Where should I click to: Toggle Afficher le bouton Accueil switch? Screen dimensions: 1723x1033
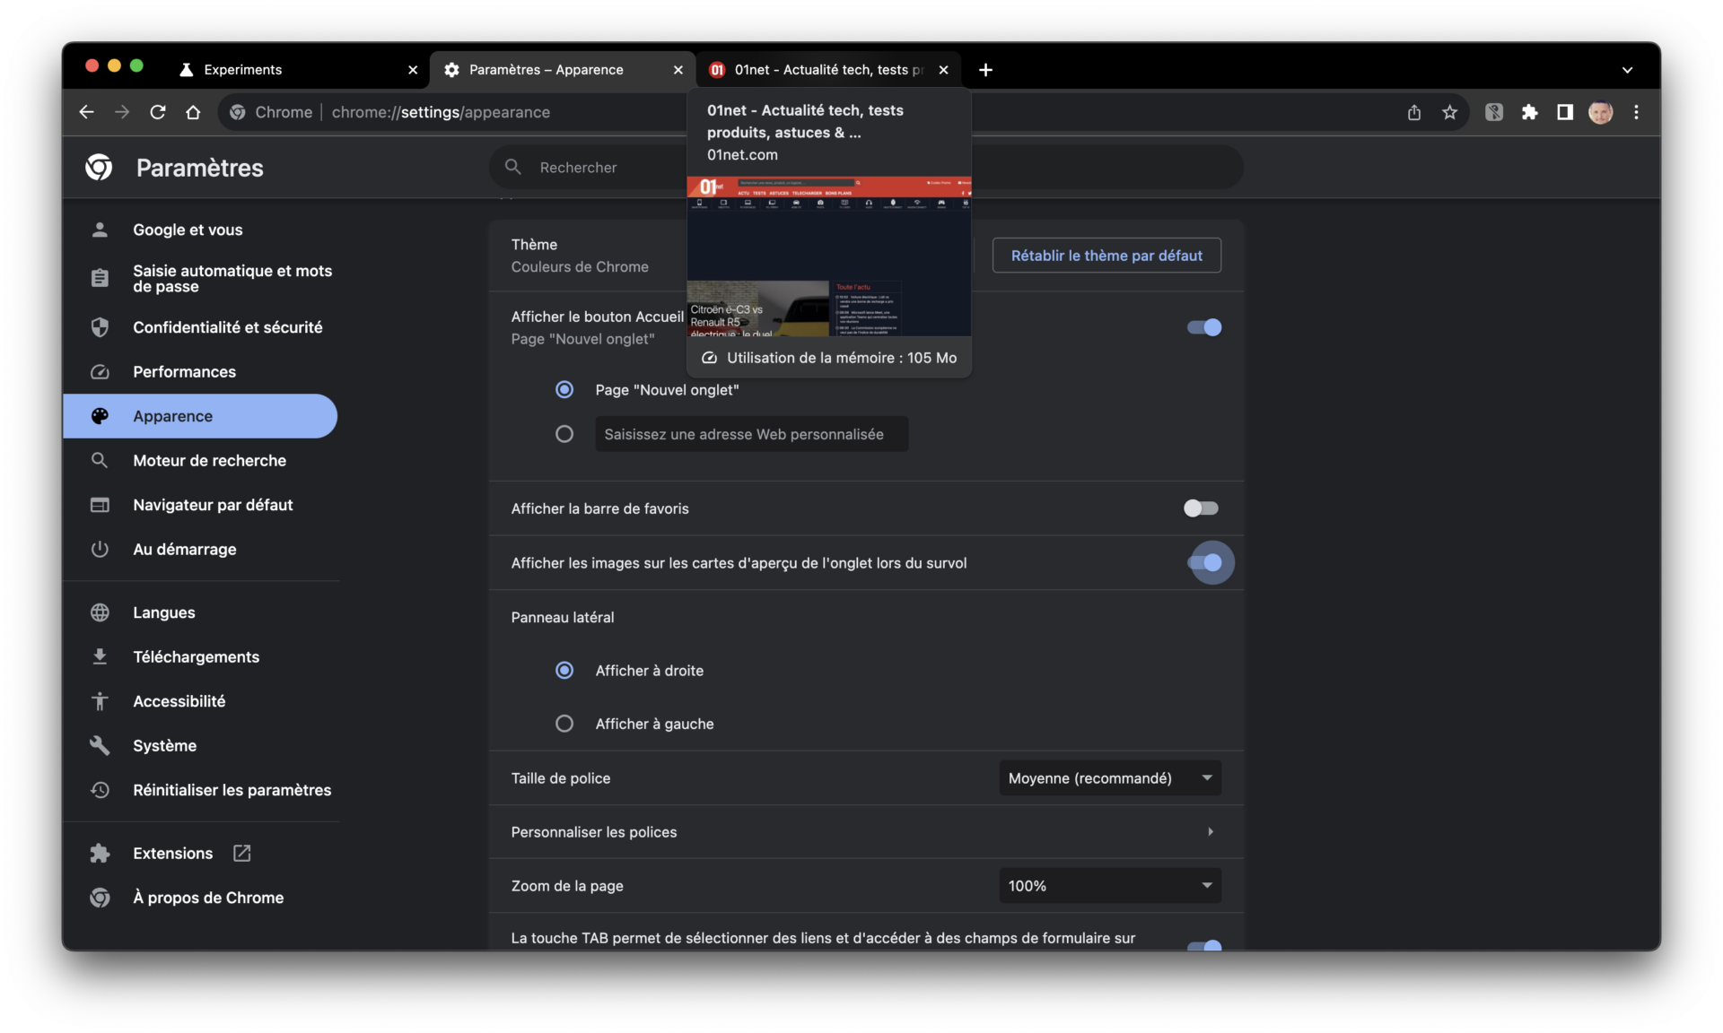tap(1203, 327)
